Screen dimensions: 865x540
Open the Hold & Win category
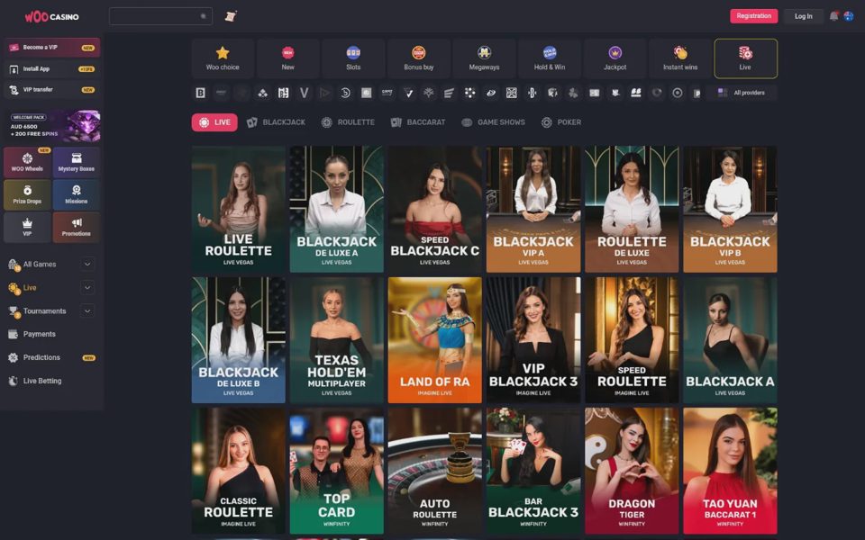coord(550,58)
